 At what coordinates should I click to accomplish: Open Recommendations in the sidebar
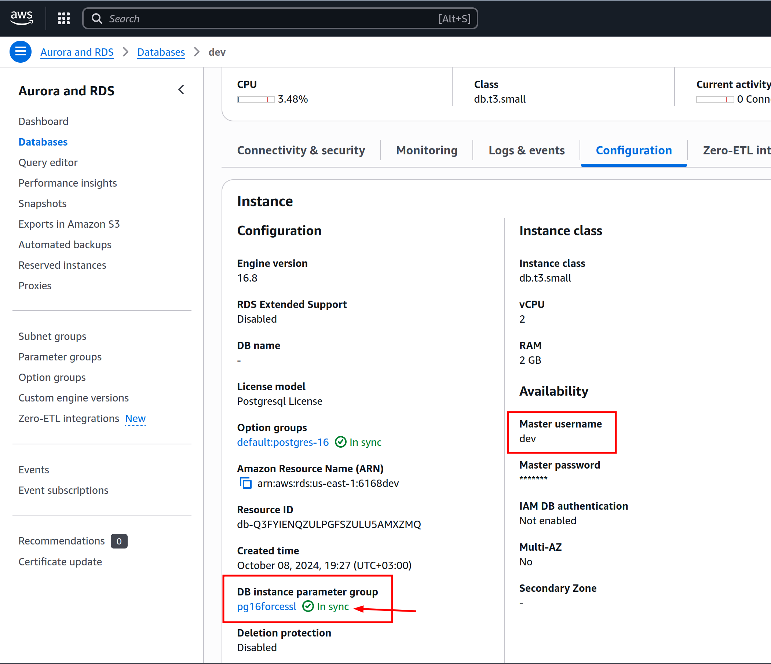tap(62, 540)
